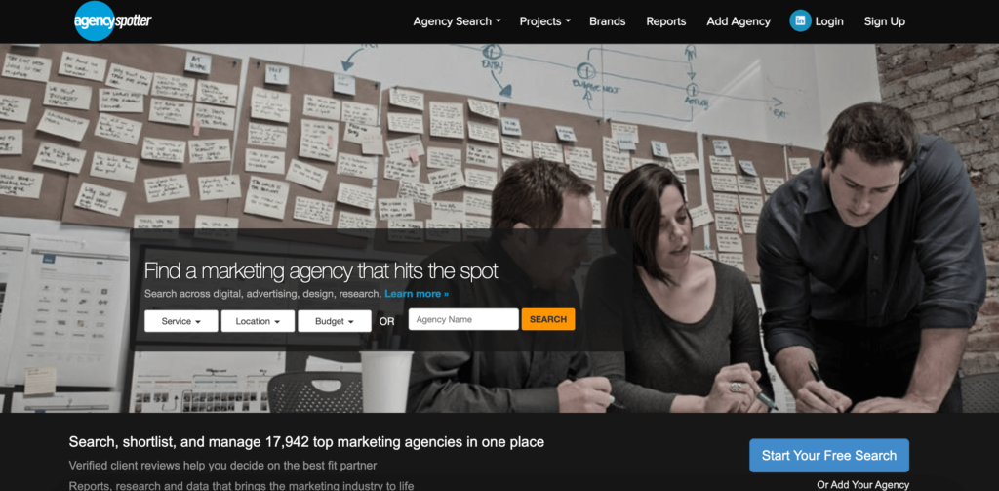
Task: Open the Reports page
Action: [665, 21]
